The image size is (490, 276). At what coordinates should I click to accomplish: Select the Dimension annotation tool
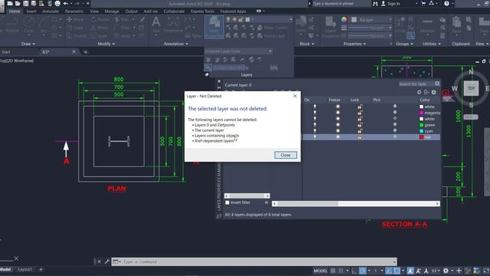coord(173,25)
